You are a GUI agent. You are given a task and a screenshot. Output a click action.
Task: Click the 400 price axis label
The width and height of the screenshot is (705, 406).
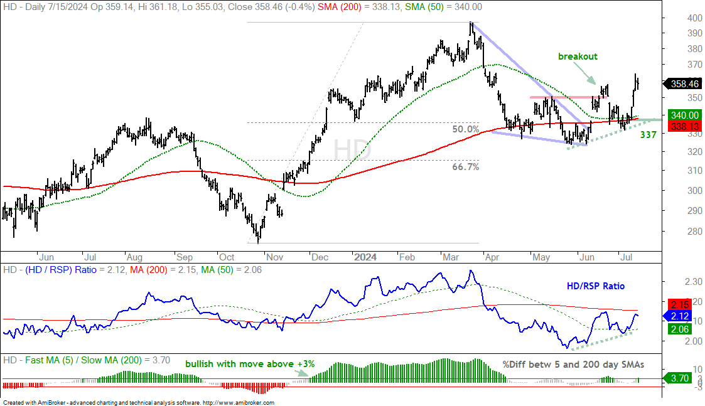tap(695, 18)
